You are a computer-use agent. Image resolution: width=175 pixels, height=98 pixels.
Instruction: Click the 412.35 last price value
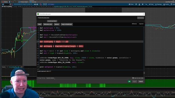point(36,4)
